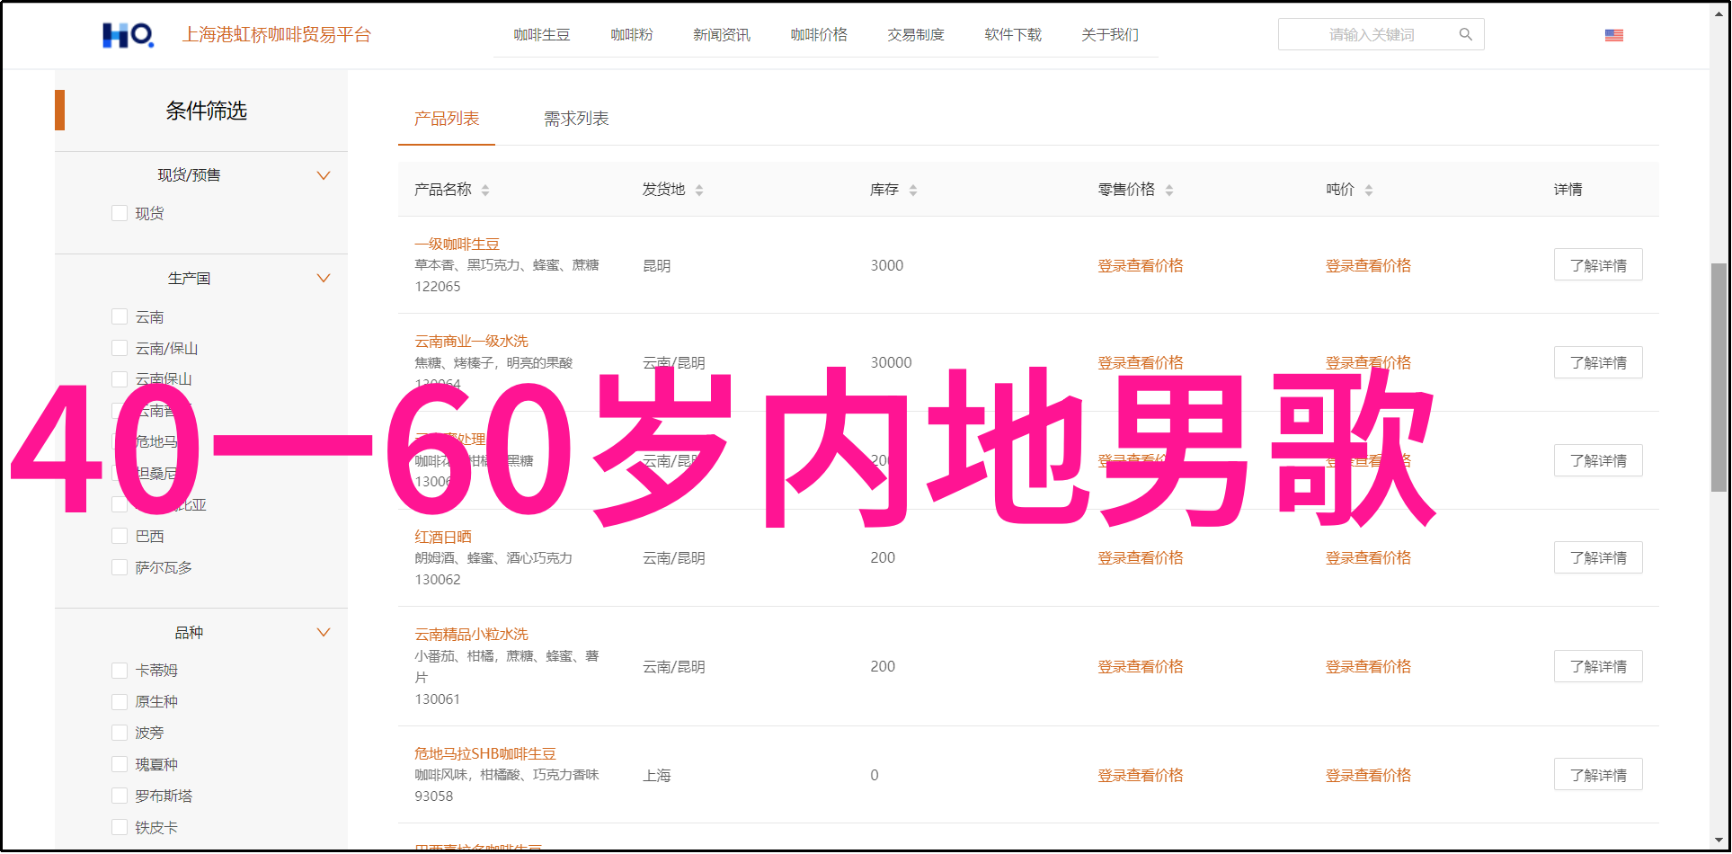Click the 昆明 origin cell
The height and width of the screenshot is (854, 1732).
(656, 265)
